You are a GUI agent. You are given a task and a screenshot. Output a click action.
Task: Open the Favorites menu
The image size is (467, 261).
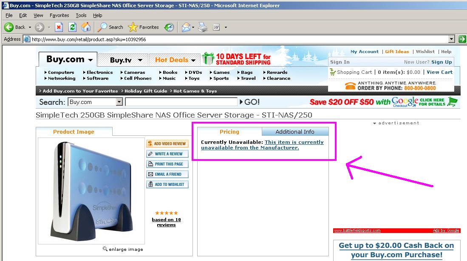59,15
